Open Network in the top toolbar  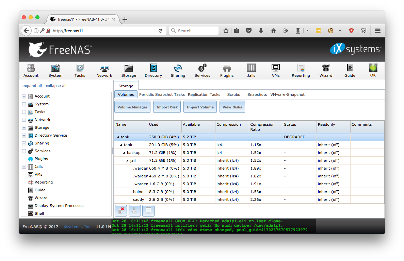pyautogui.click(x=104, y=70)
